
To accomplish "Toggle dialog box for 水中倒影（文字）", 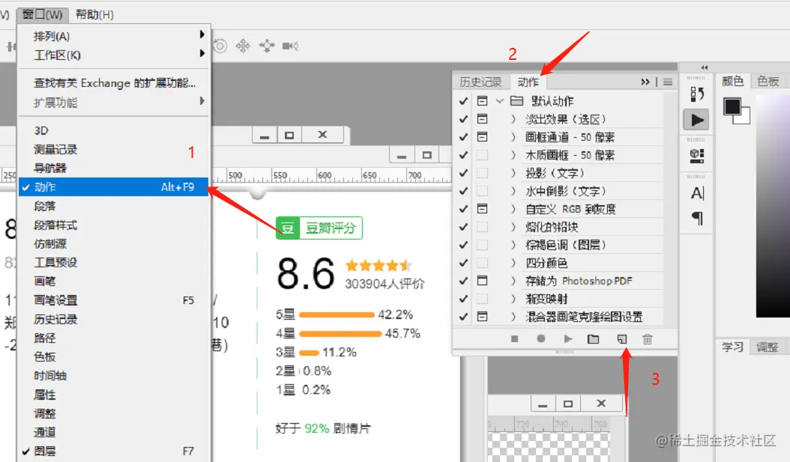I will 482,191.
